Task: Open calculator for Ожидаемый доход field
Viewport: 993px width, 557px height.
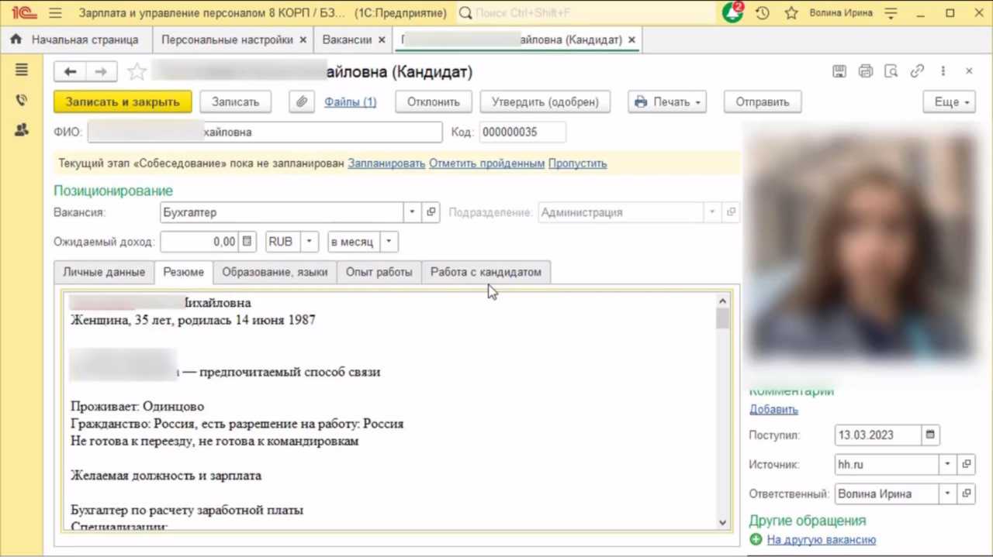Action: tap(247, 242)
